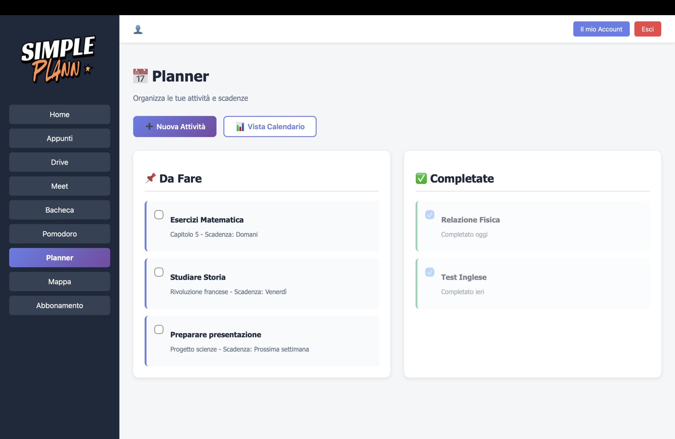The width and height of the screenshot is (675, 439).
Task: Open the Appunti sidebar section
Action: pyautogui.click(x=60, y=138)
